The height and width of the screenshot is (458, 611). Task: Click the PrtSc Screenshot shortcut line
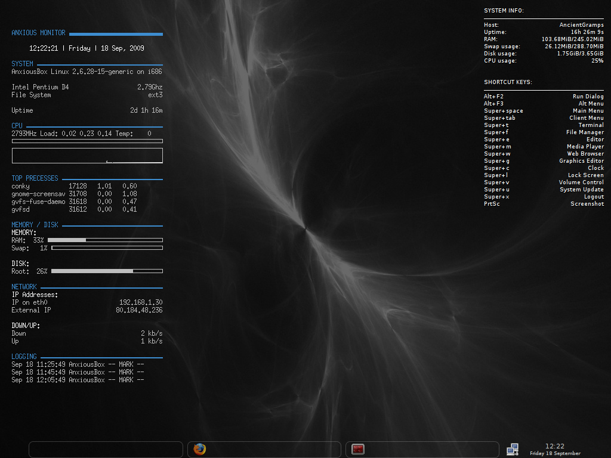point(544,204)
